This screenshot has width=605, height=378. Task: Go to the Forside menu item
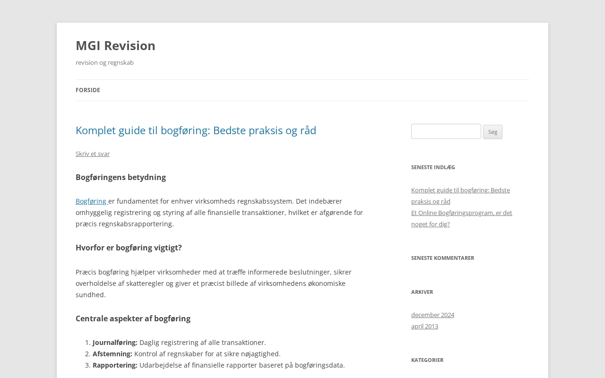tap(88, 90)
